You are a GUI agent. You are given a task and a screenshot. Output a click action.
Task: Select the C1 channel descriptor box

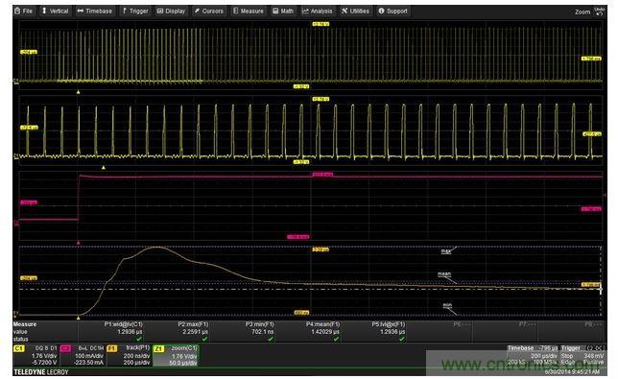tap(36, 355)
